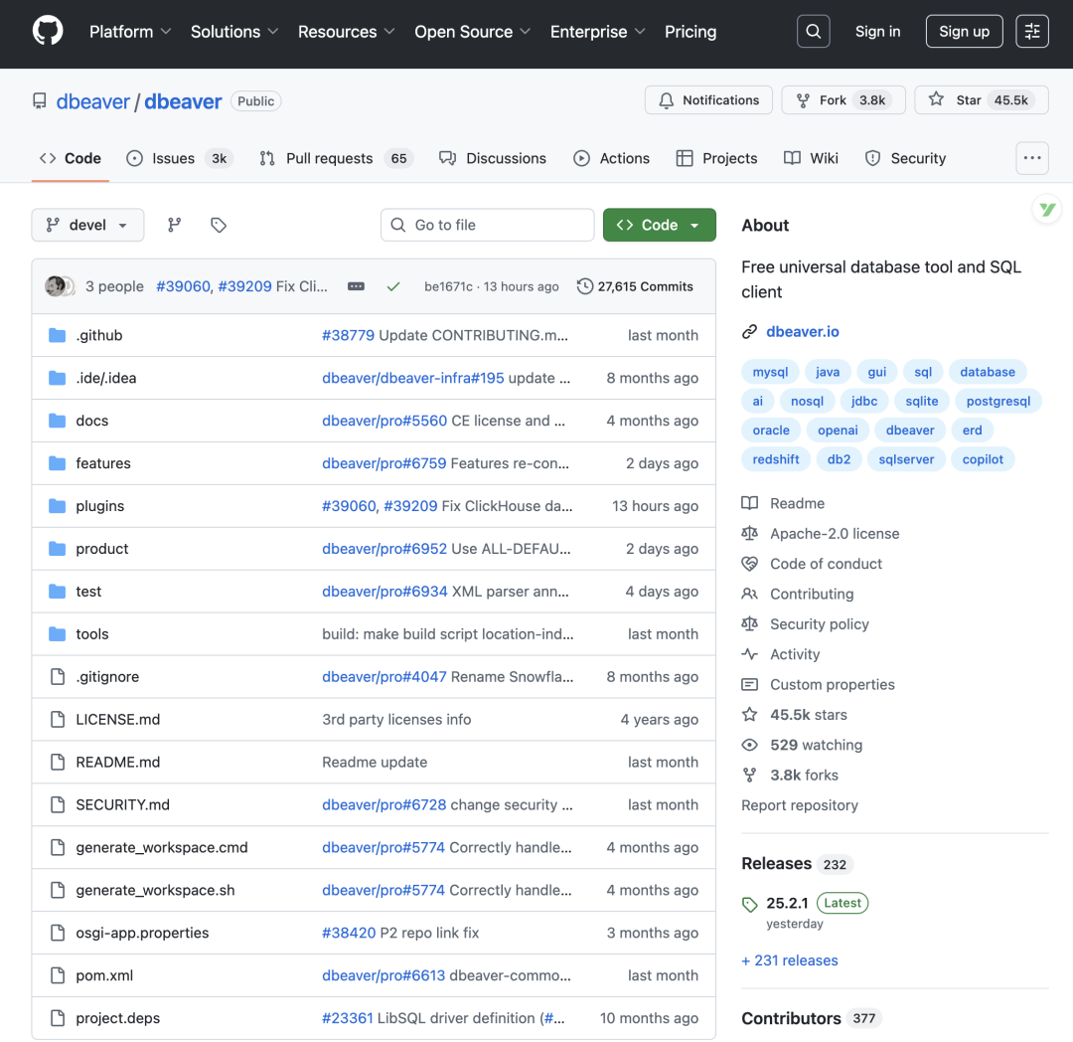
Task: View tags via the tag icon
Action: pos(219,225)
